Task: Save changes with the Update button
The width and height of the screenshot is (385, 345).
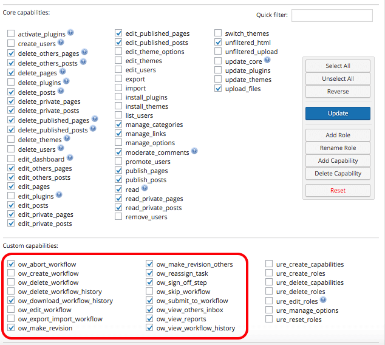Action: [338, 113]
